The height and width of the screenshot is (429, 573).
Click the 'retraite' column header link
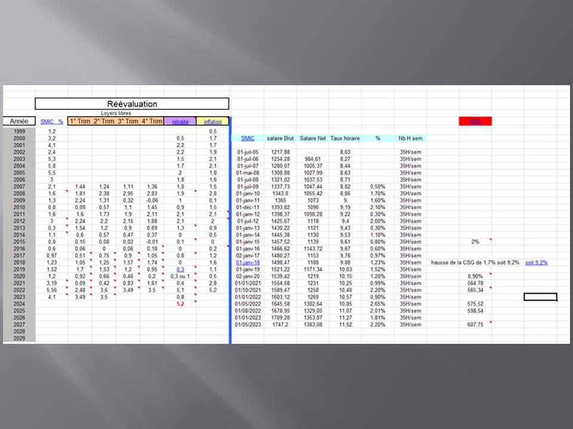tap(180, 122)
